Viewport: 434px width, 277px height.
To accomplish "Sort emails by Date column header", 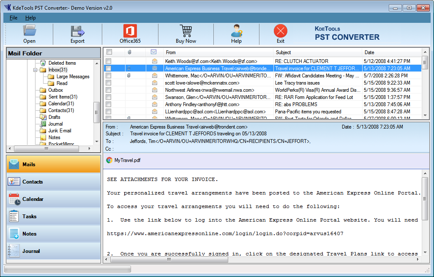I will 391,52.
